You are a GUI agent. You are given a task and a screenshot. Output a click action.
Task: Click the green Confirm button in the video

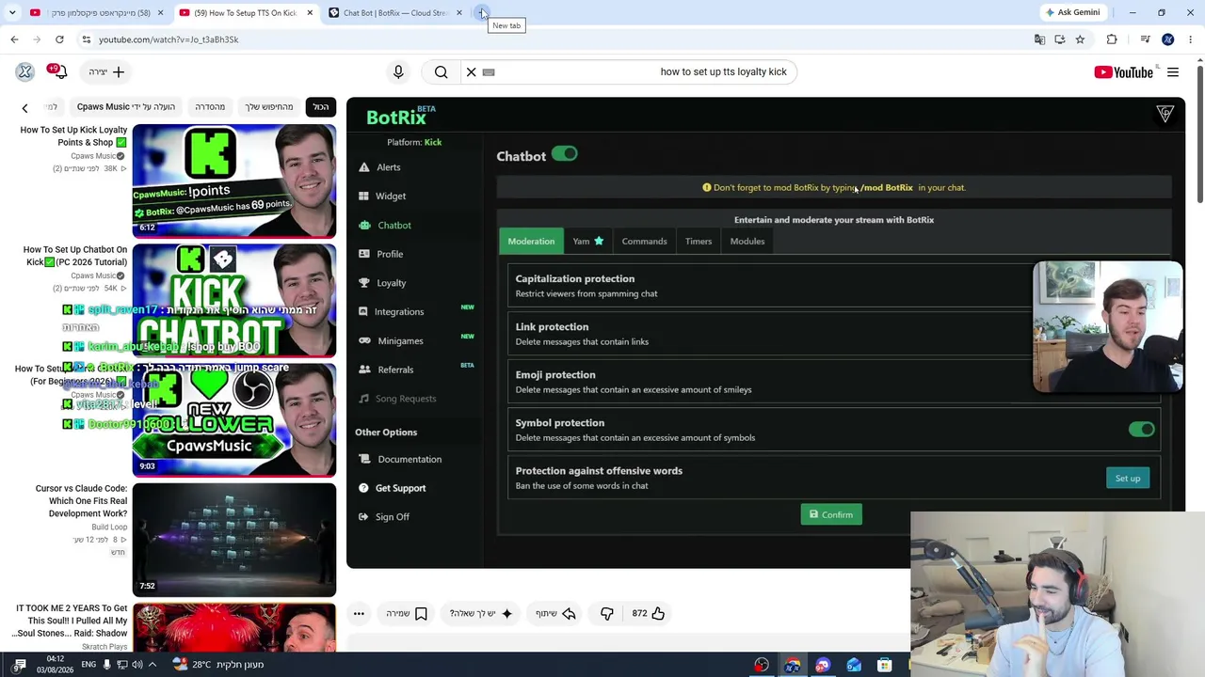[831, 514]
